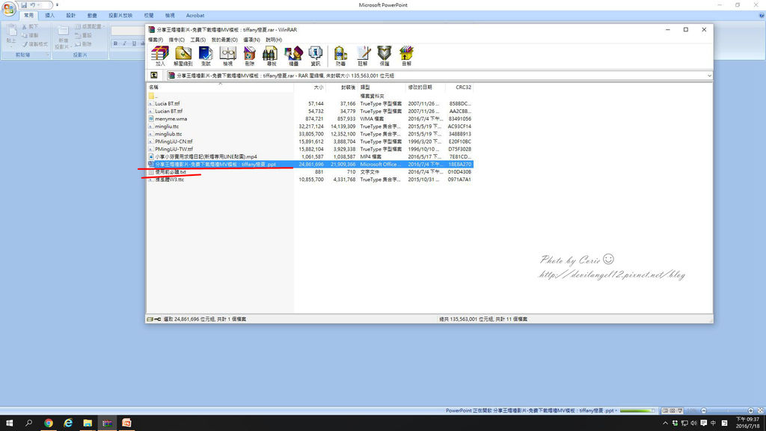
Task: Sort the file list by the 名稱 column header
Action: pos(220,87)
